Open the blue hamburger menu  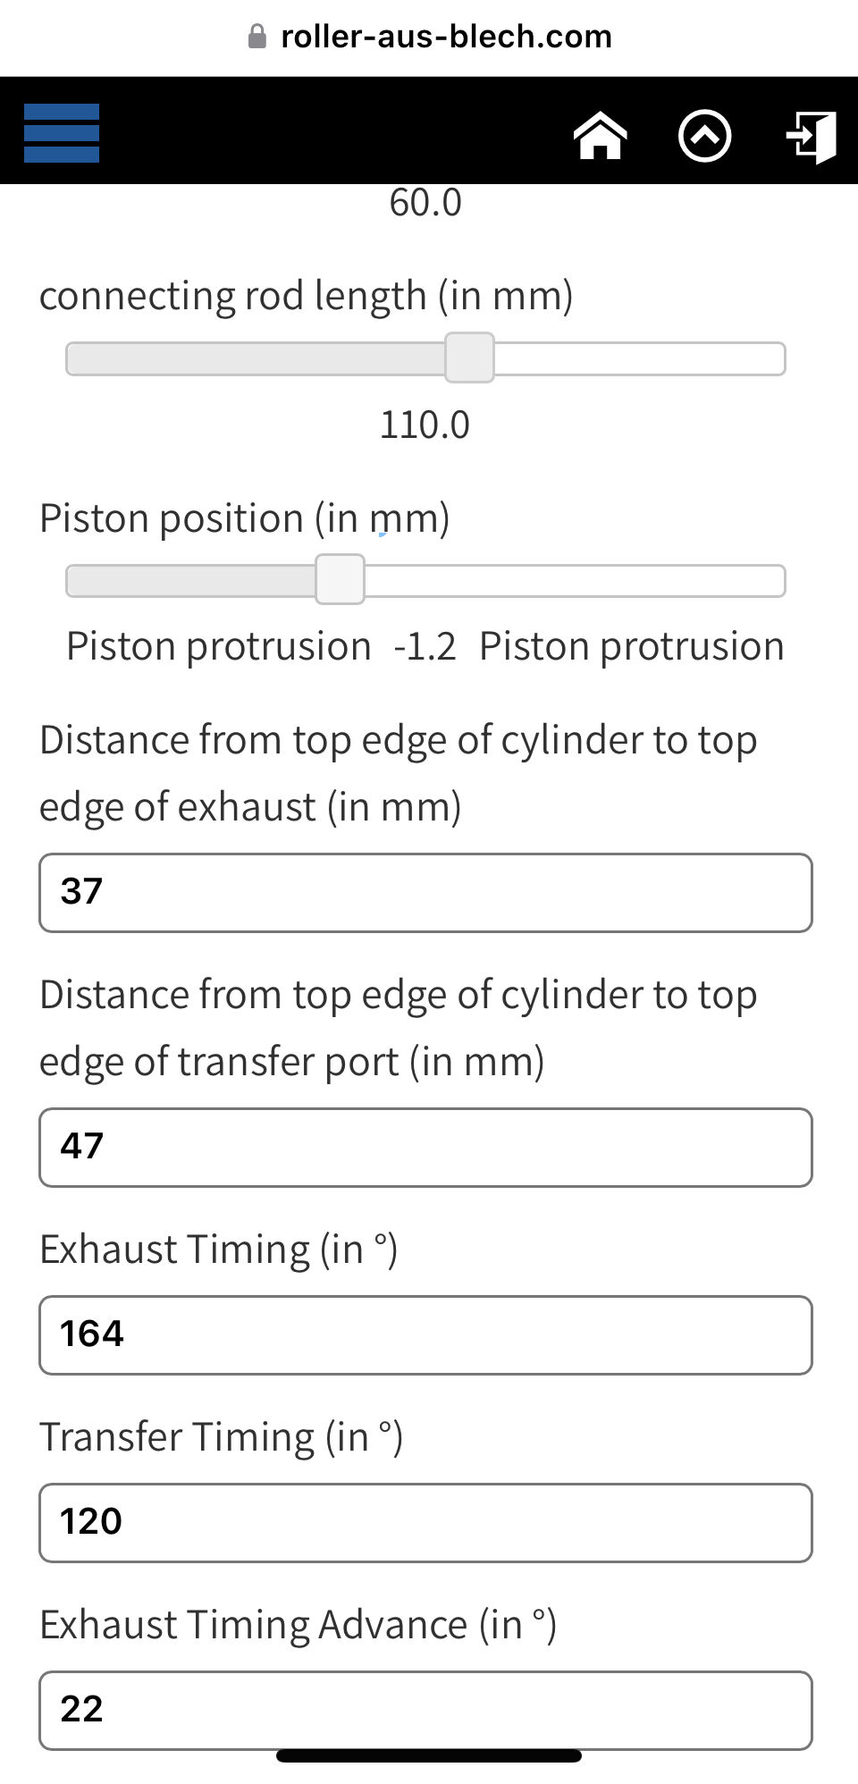click(x=62, y=133)
